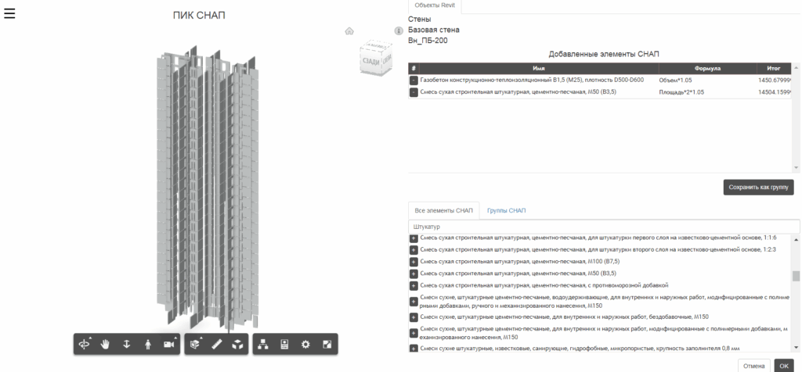Open the hamburger menu
The height and width of the screenshot is (372, 802).
point(9,13)
